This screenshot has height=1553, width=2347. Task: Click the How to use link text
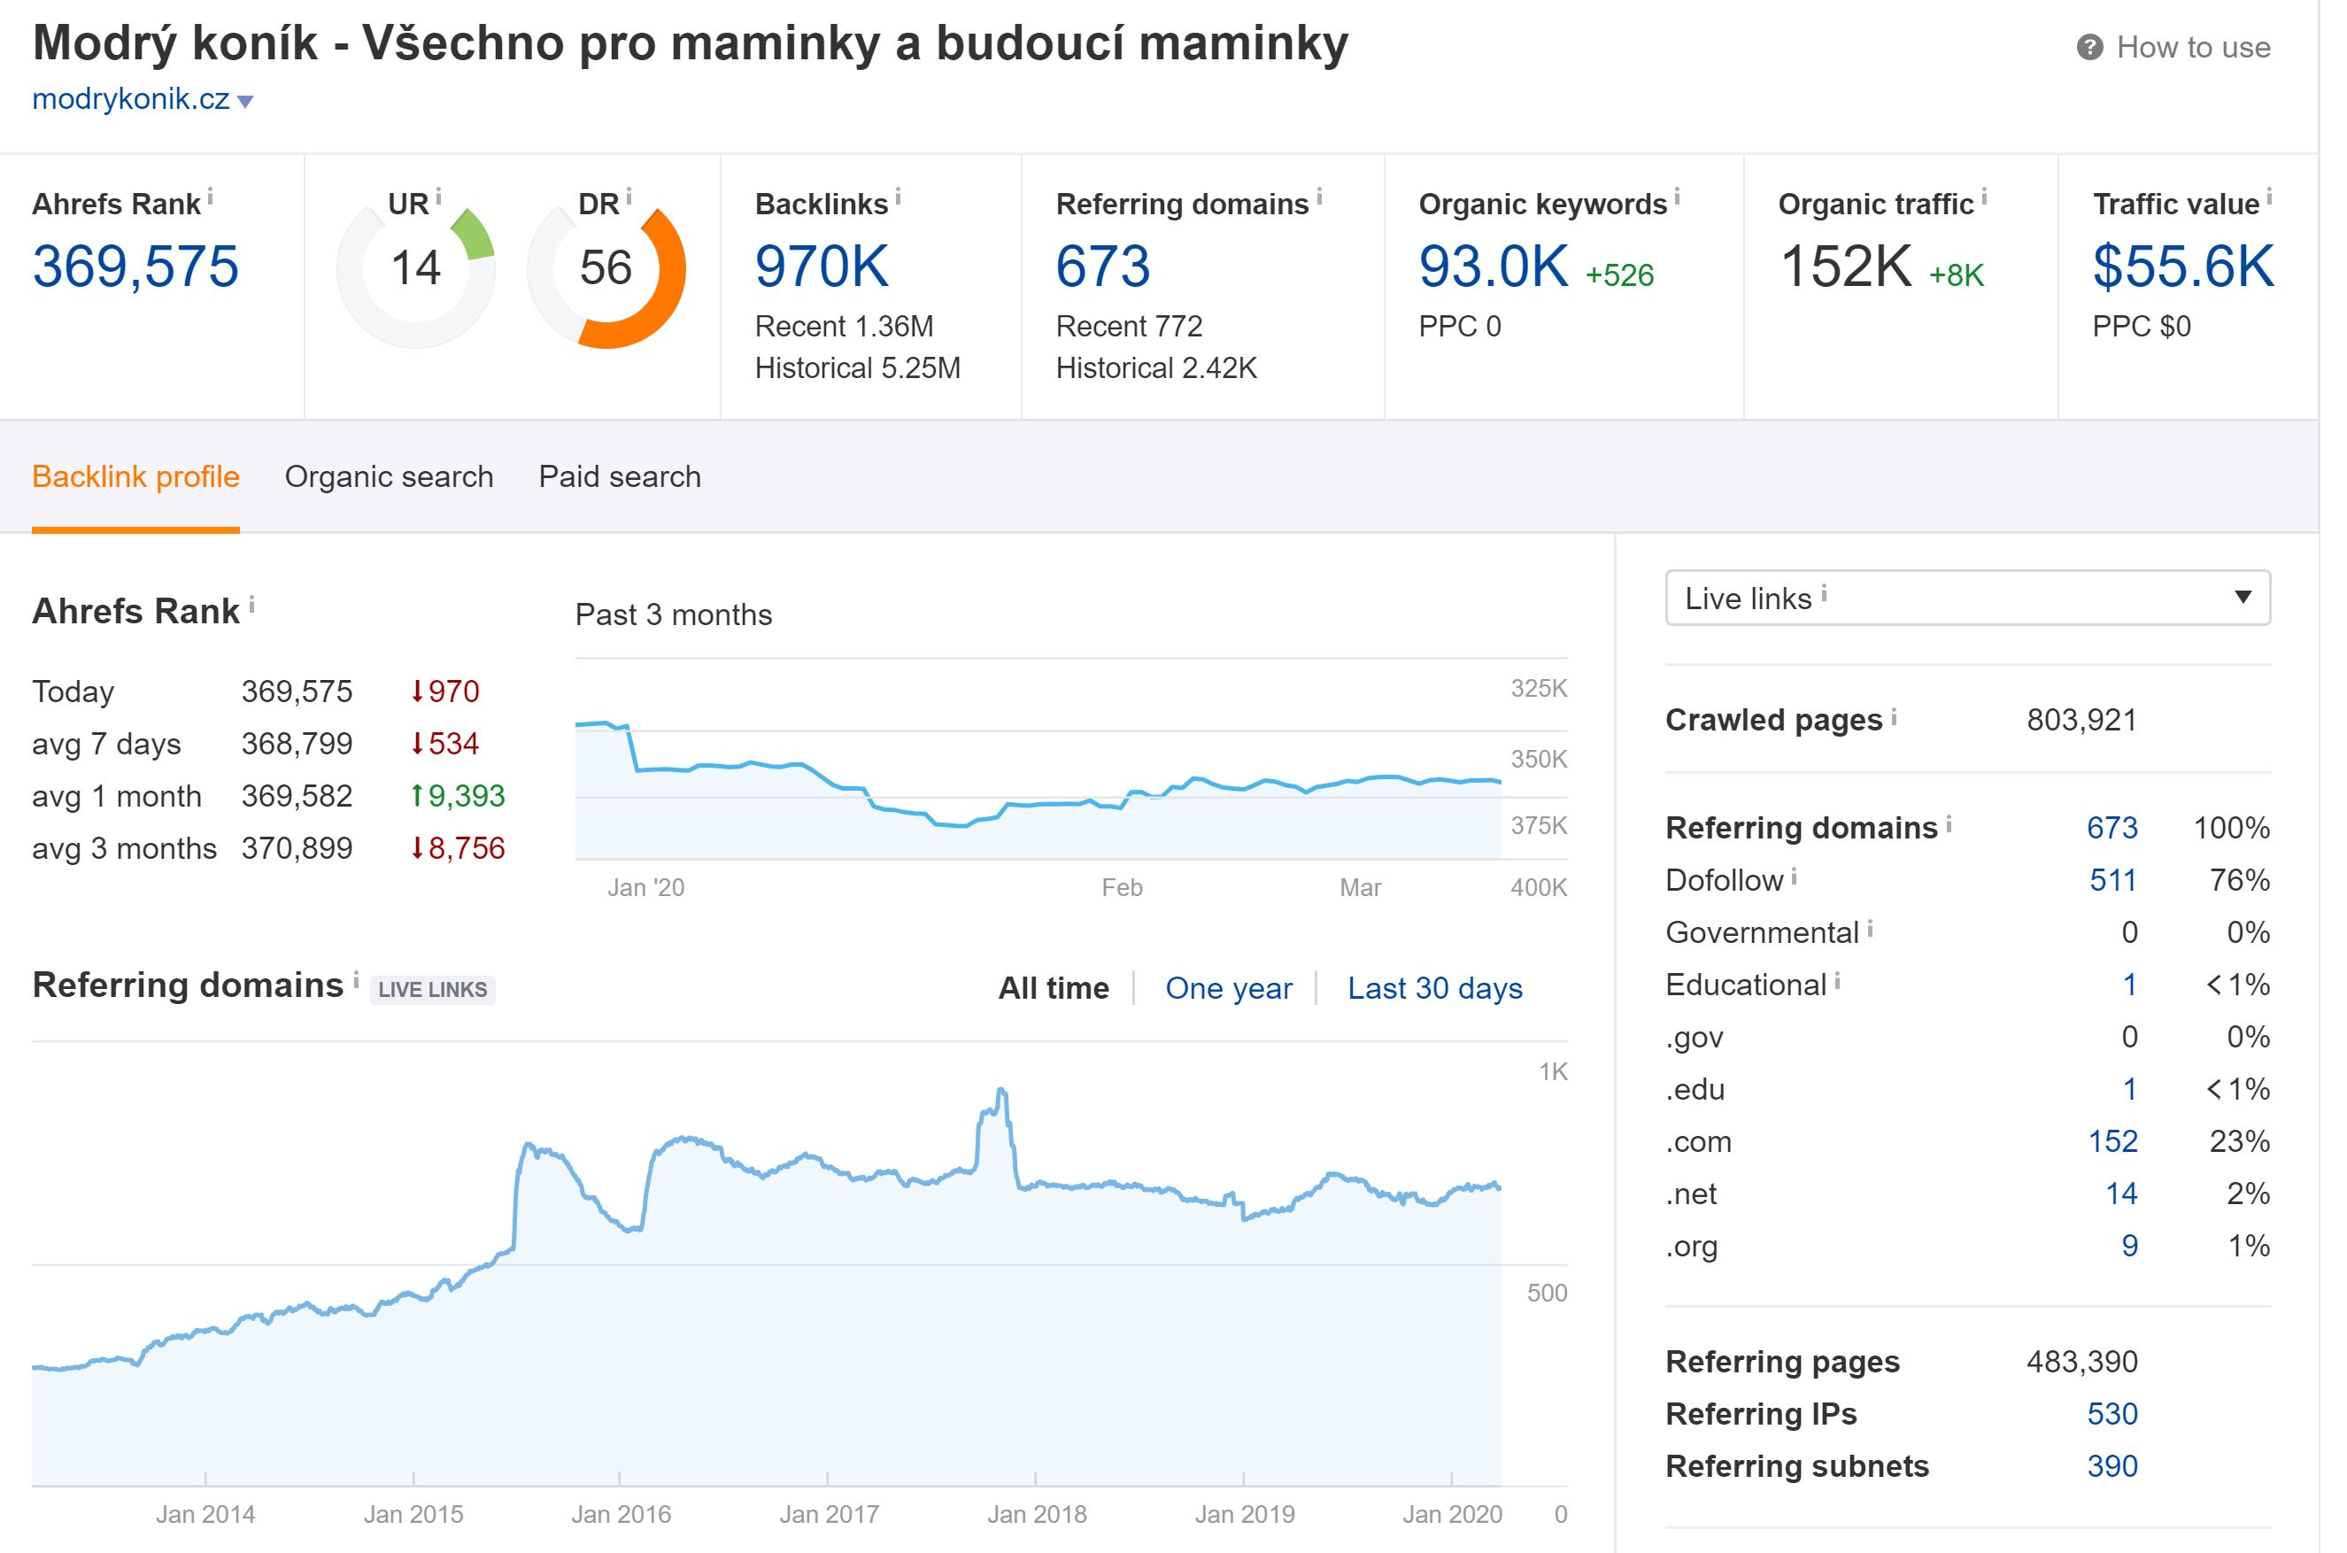[x=2194, y=48]
